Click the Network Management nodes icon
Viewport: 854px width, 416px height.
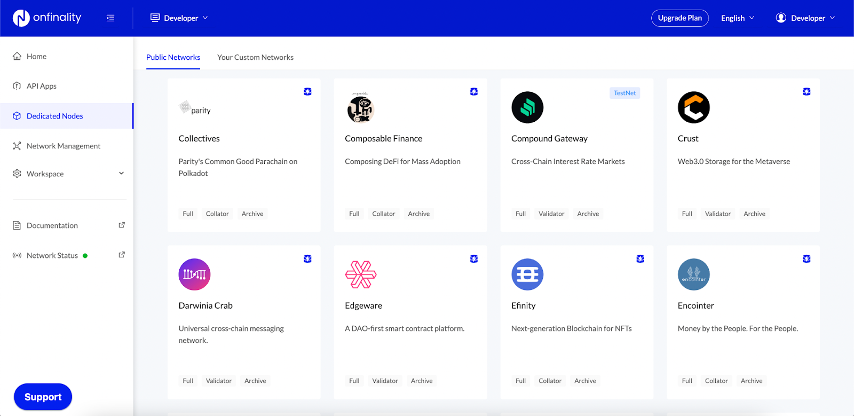pyautogui.click(x=17, y=146)
